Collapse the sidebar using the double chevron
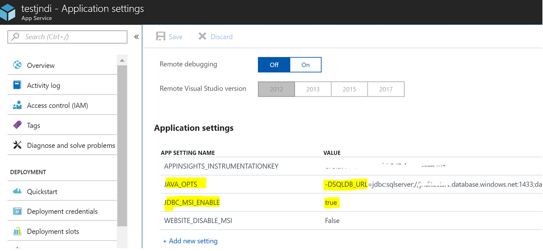Screen dimensions: 543x251 click(136, 36)
